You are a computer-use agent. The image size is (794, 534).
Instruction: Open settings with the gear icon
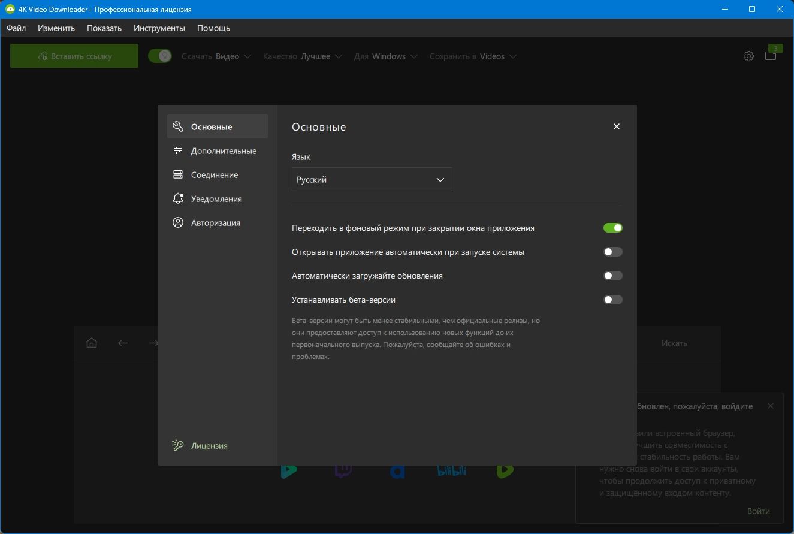click(x=748, y=56)
